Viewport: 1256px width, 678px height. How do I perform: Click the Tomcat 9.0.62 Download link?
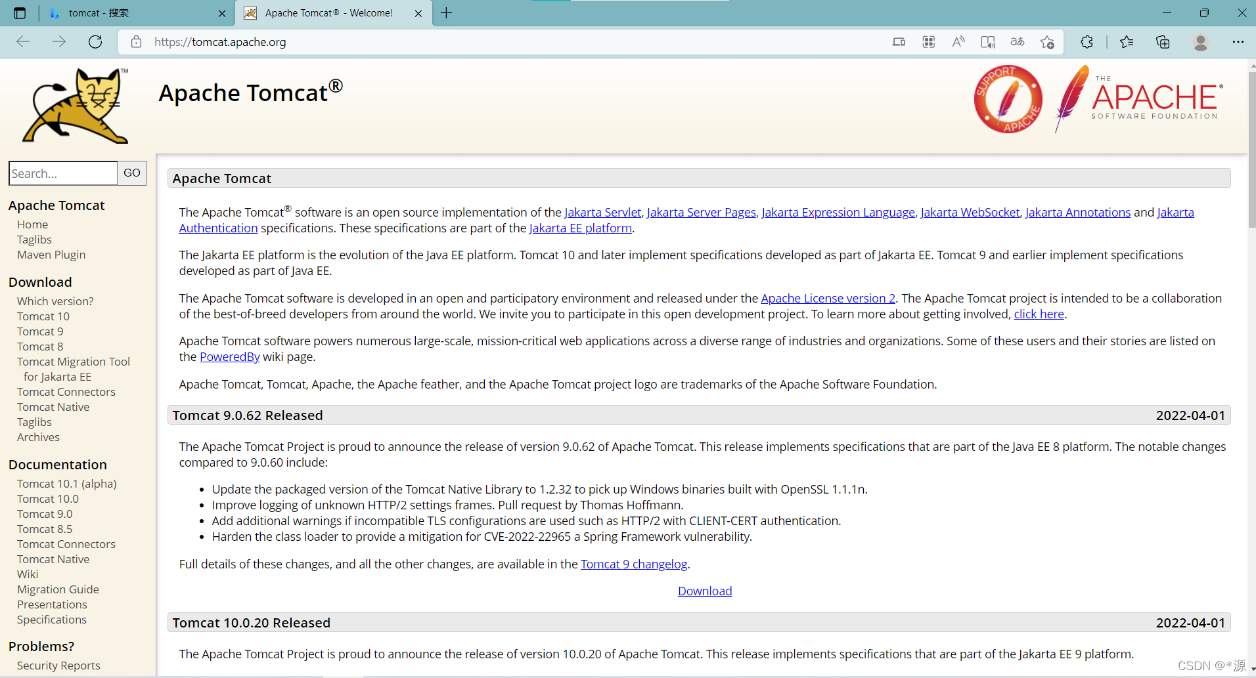(705, 591)
